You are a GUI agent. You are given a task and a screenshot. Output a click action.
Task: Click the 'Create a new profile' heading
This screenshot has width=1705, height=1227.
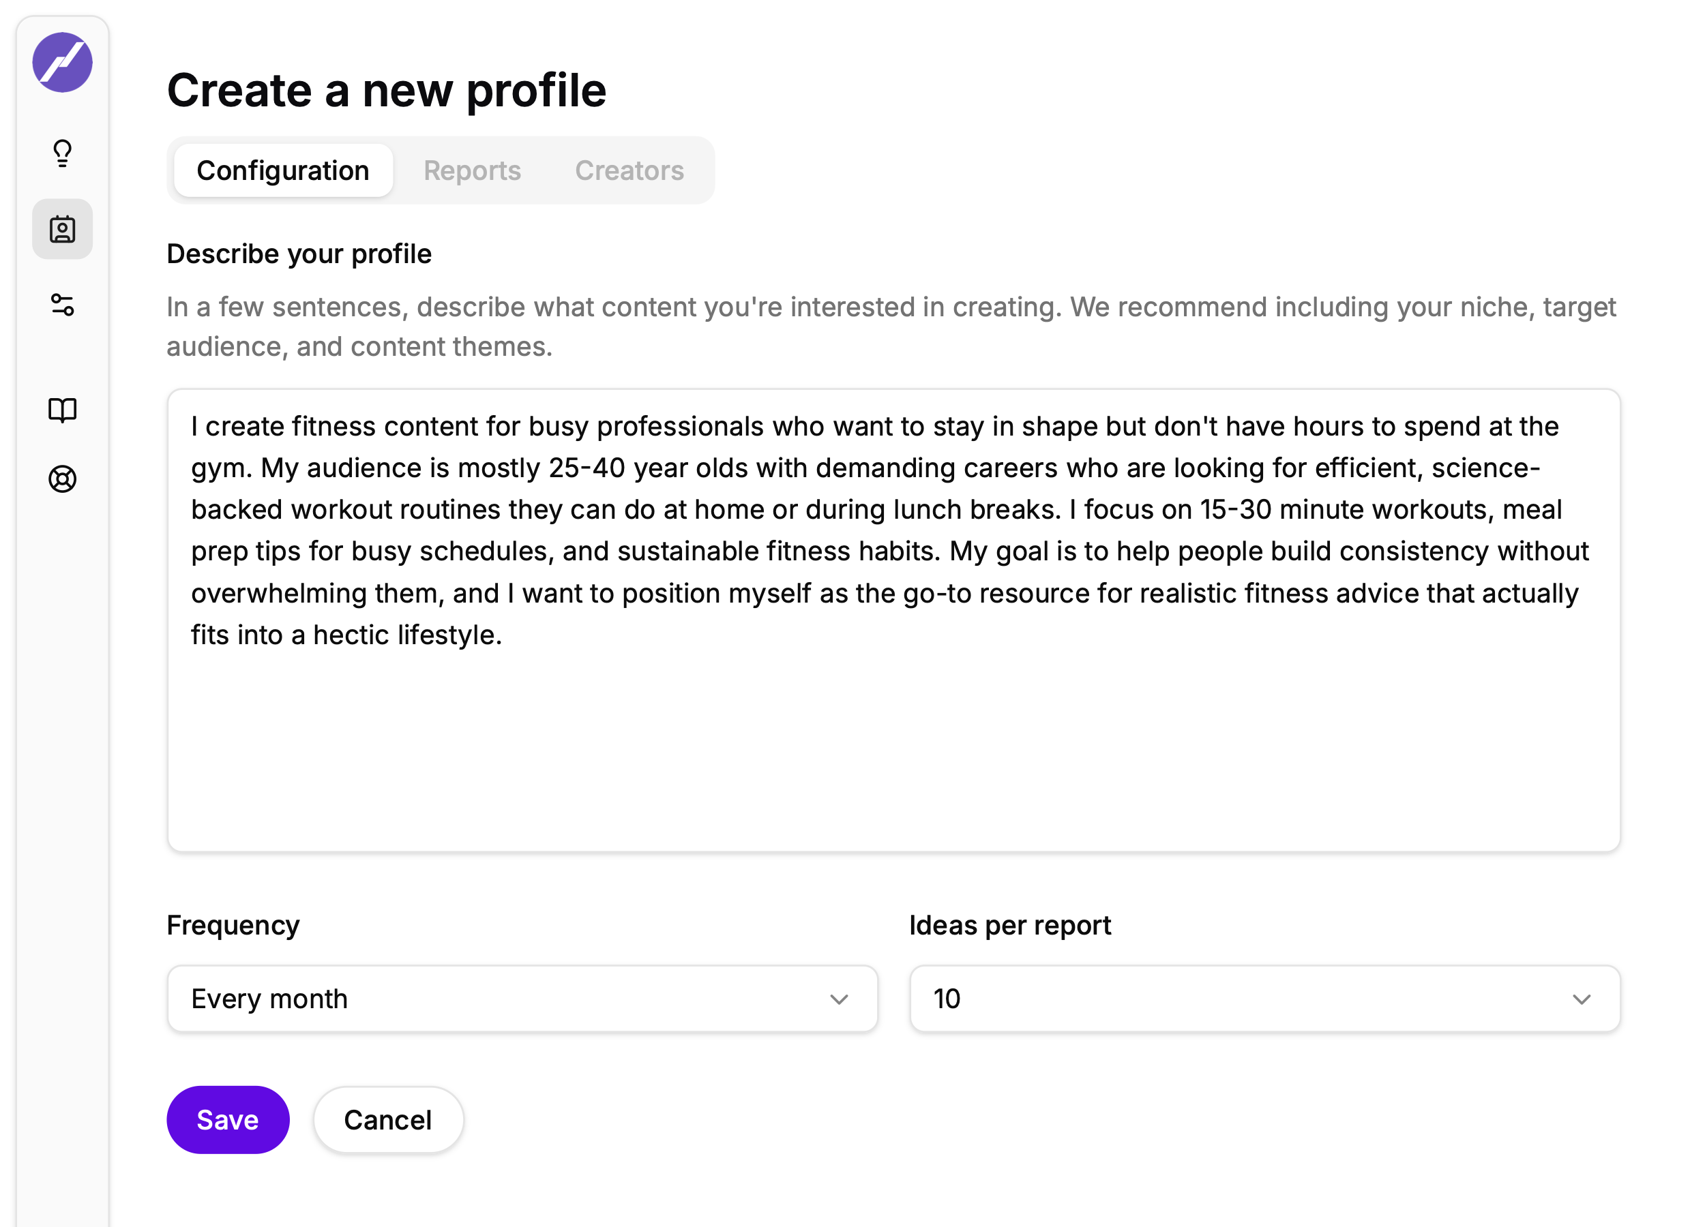point(387,91)
